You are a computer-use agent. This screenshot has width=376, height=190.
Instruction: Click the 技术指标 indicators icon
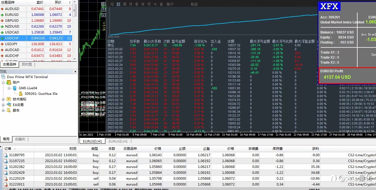click(9, 99)
